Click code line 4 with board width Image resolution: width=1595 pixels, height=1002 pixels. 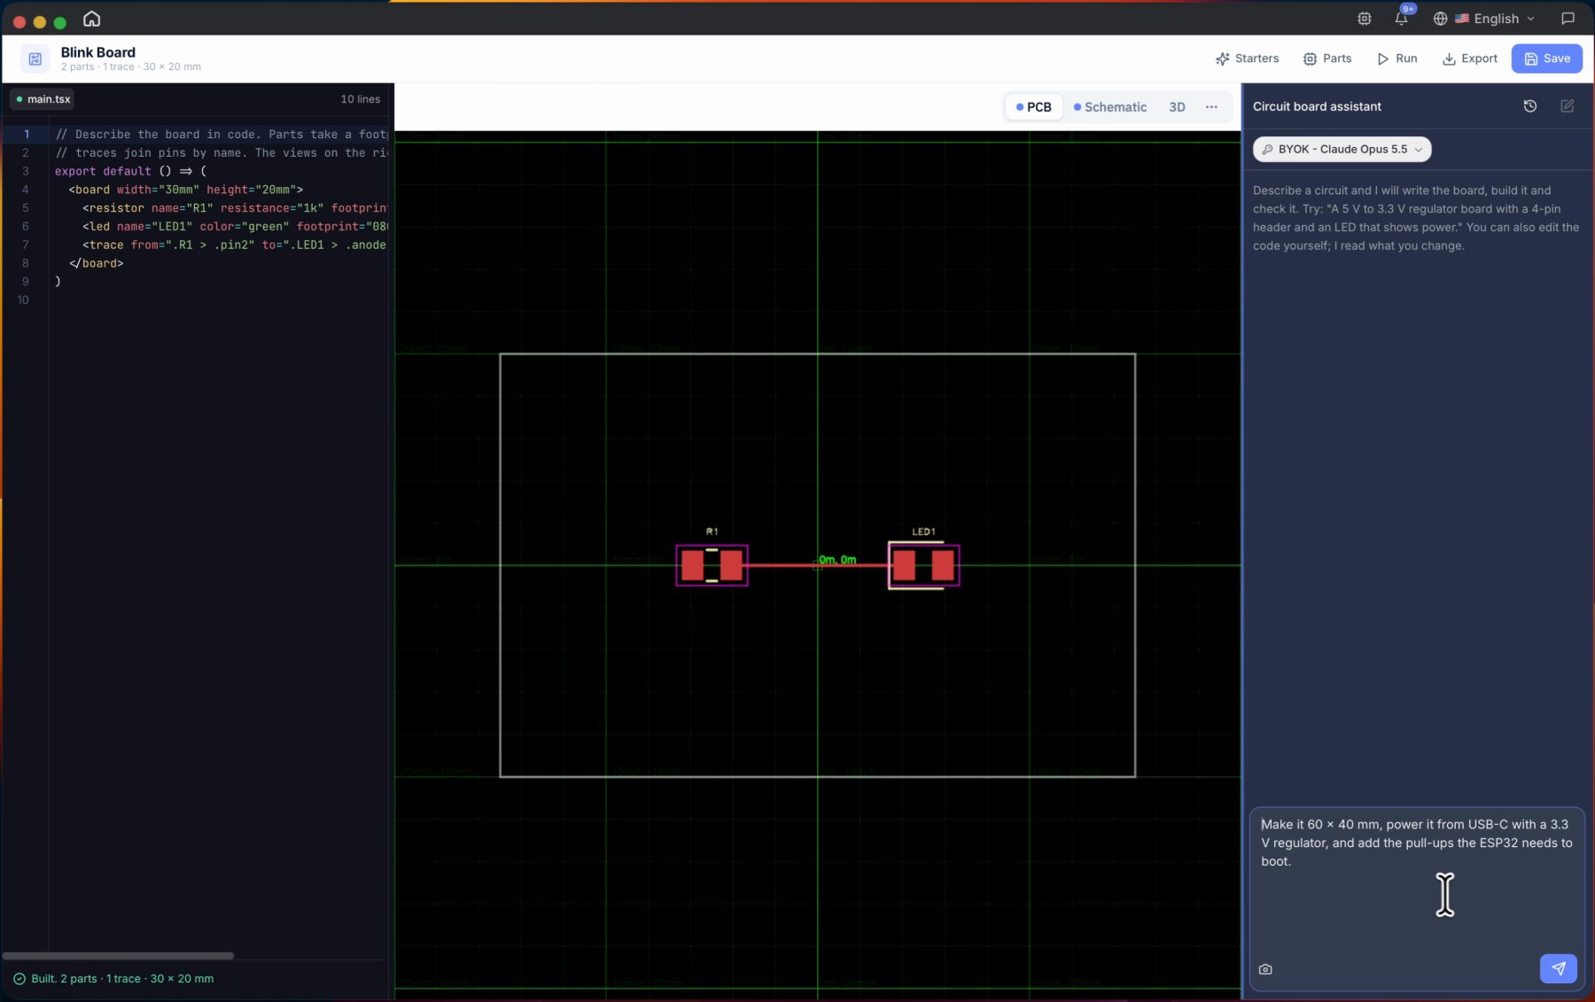[x=186, y=190]
